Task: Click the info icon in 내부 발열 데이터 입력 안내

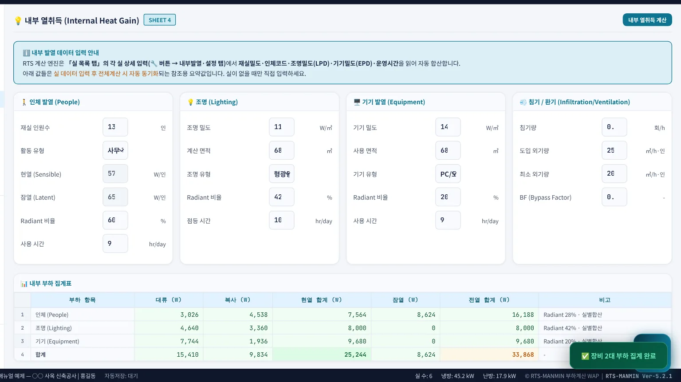Action: 26,53
